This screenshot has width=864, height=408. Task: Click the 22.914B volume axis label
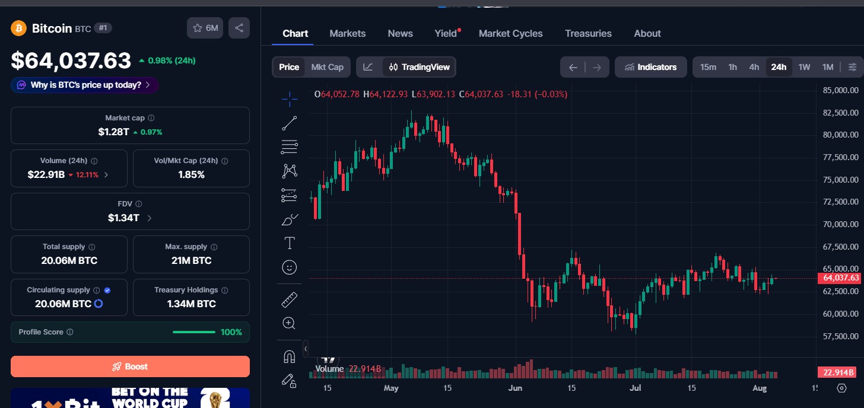click(x=837, y=372)
